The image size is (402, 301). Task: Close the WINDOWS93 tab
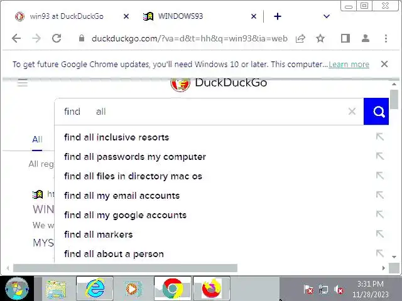254,17
